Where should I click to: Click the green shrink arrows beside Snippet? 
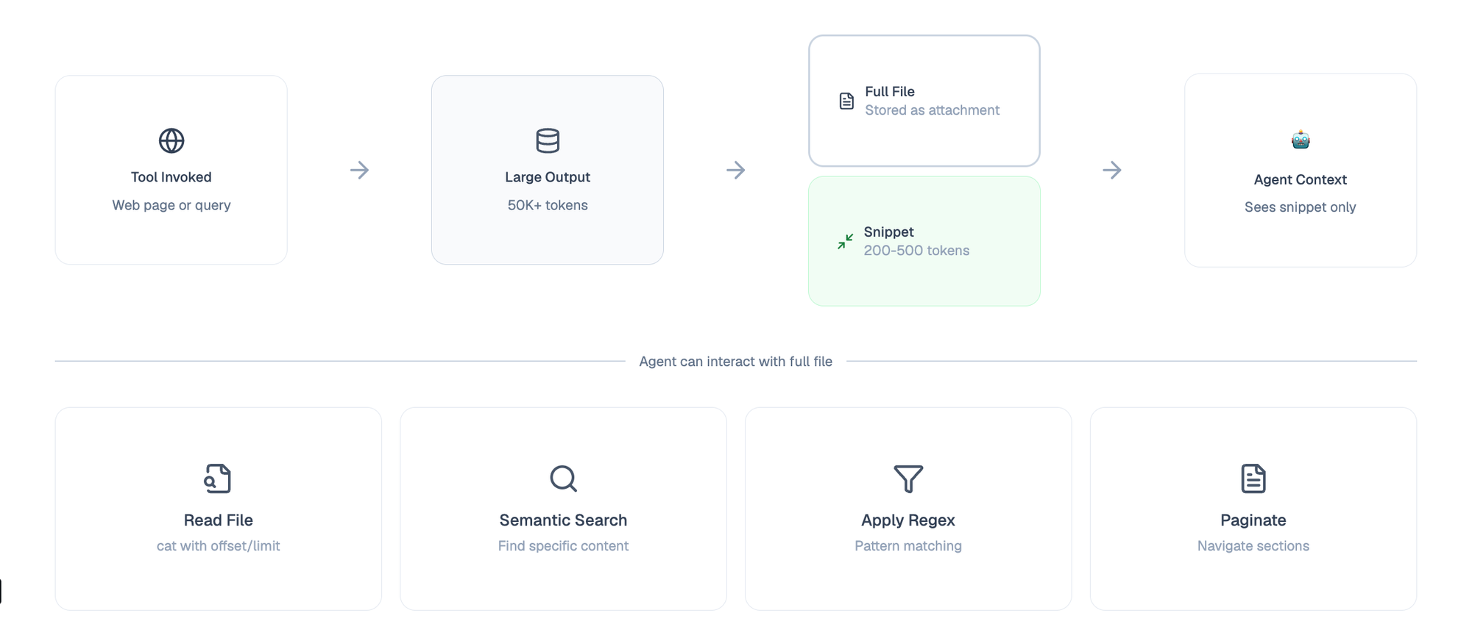pos(845,241)
